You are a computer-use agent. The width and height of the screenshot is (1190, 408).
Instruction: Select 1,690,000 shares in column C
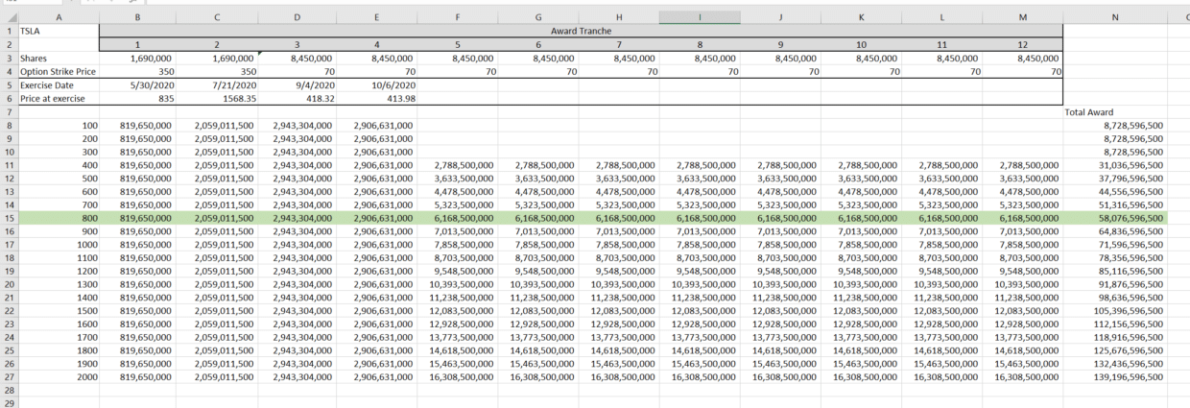coord(216,58)
